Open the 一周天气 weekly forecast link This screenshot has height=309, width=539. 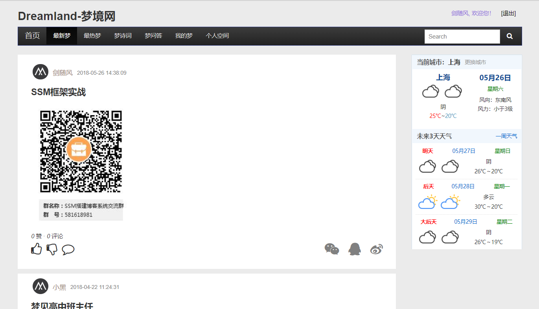(506, 136)
